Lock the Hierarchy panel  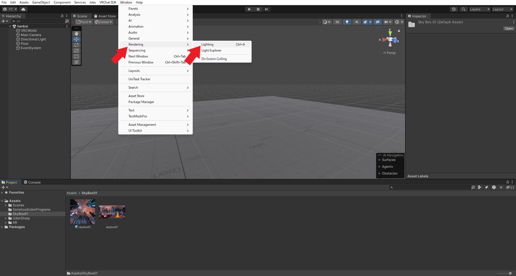(62, 16)
